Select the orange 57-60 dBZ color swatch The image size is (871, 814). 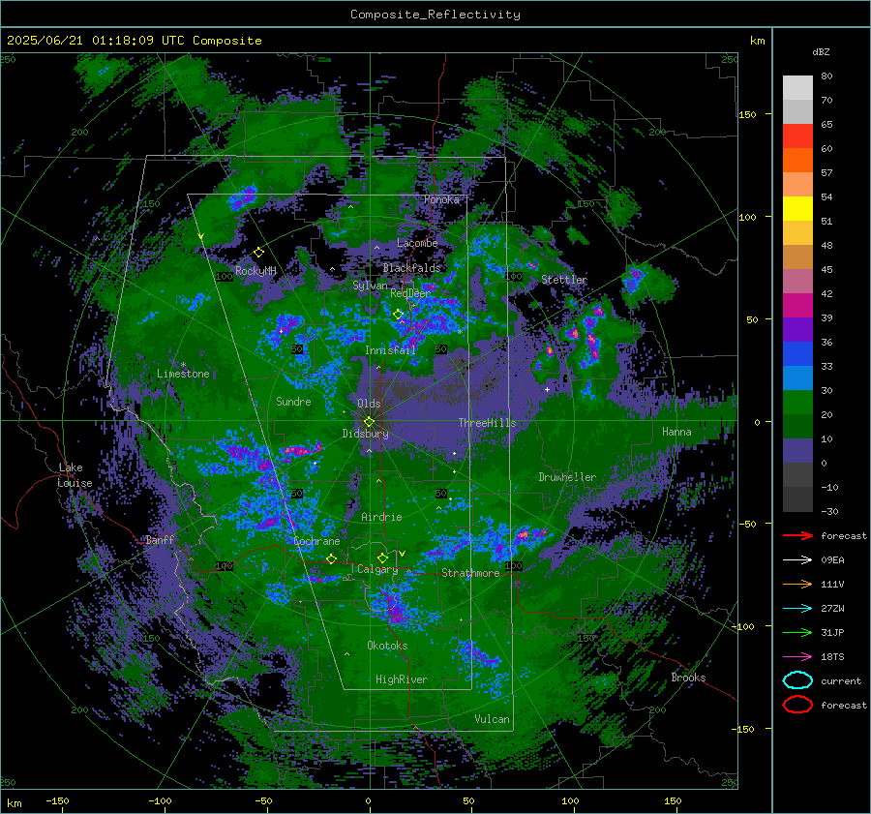coord(797,161)
